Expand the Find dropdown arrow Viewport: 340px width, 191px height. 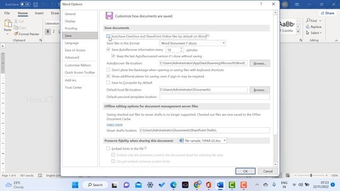(320, 21)
